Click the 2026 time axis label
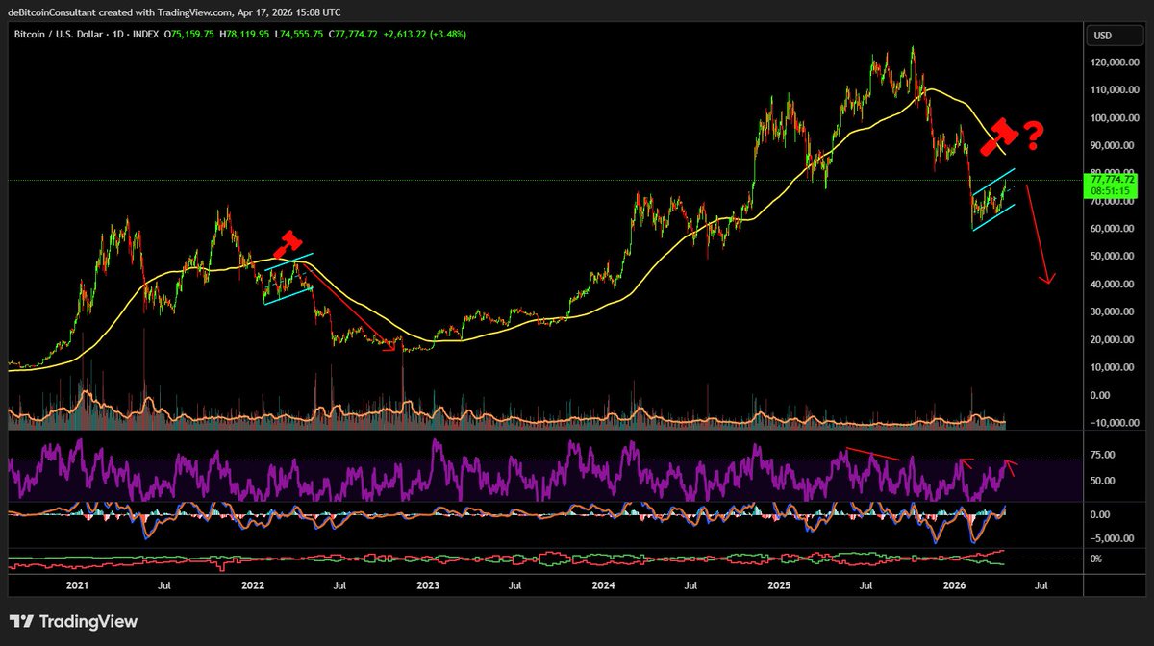 952,584
